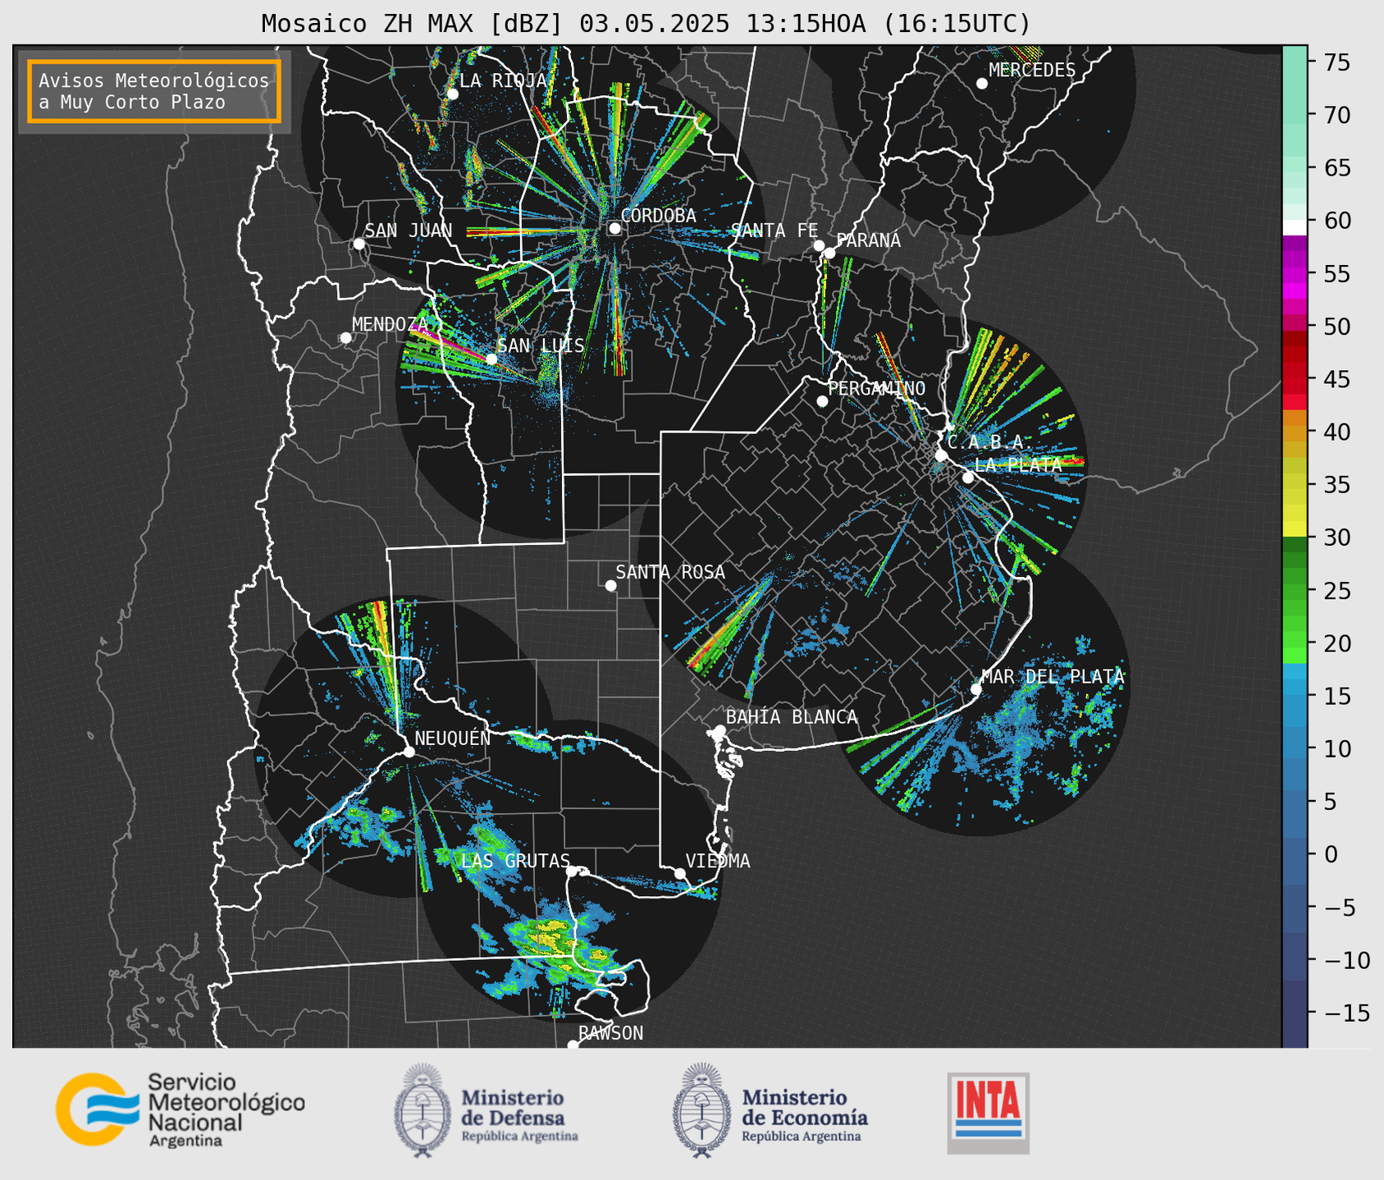Click the 0 label on the dBZ scale
The image size is (1384, 1180).
[1330, 854]
